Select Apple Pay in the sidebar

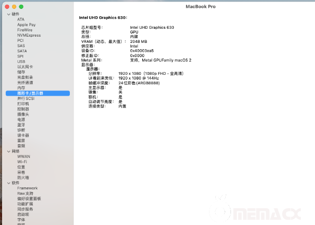tap(26, 25)
